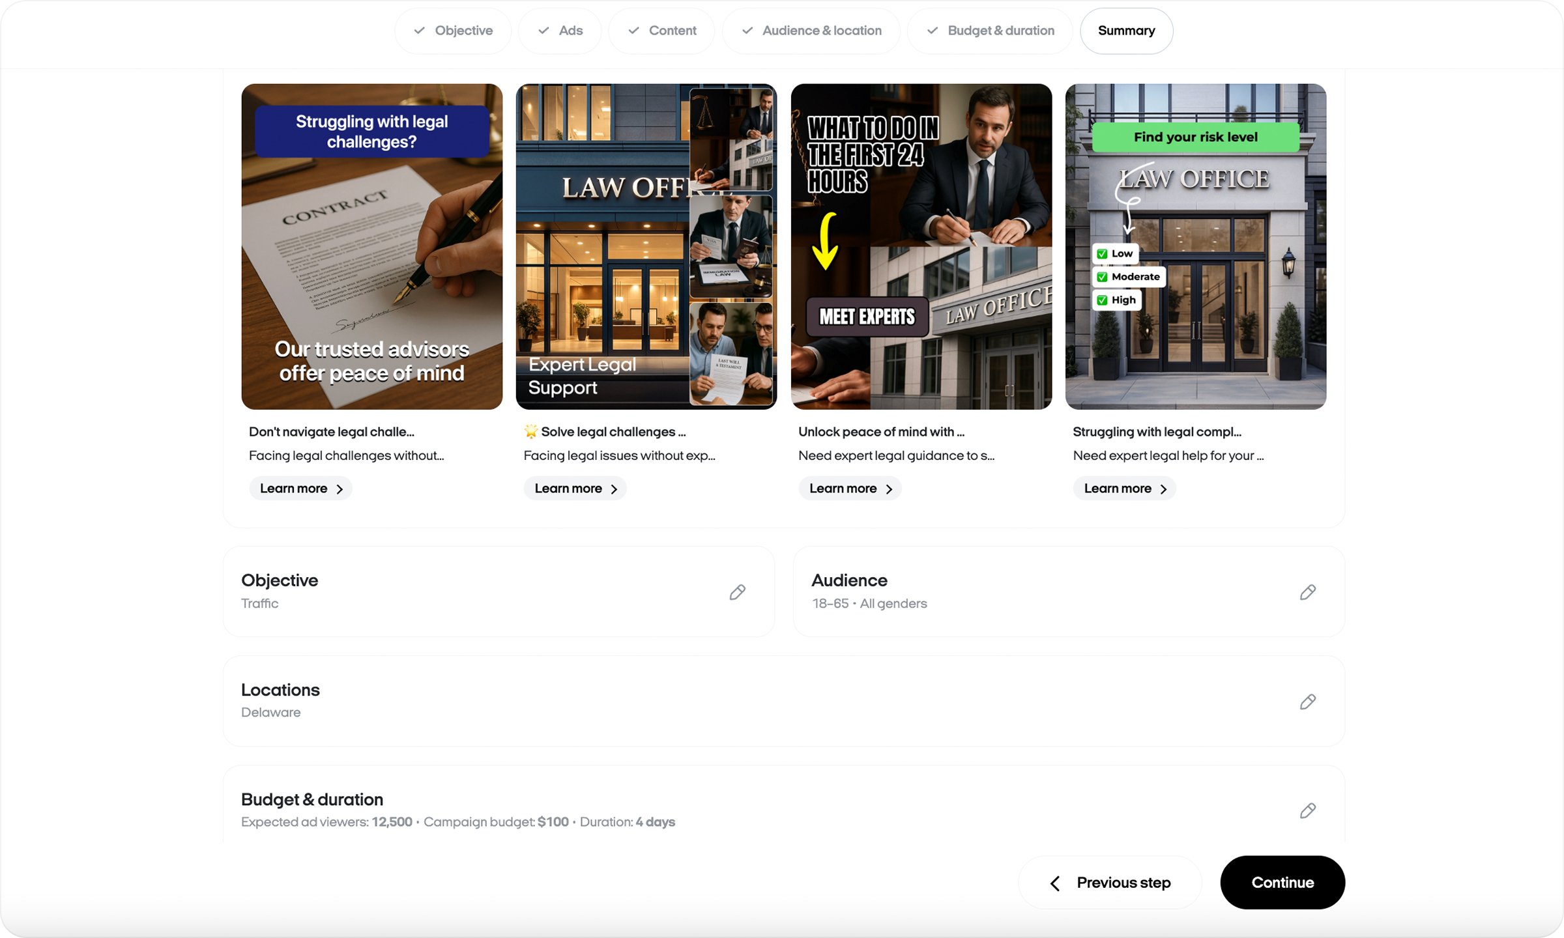Screen dimensions: 1564x938
Task: Go to the Objective step tab
Action: pos(453,31)
